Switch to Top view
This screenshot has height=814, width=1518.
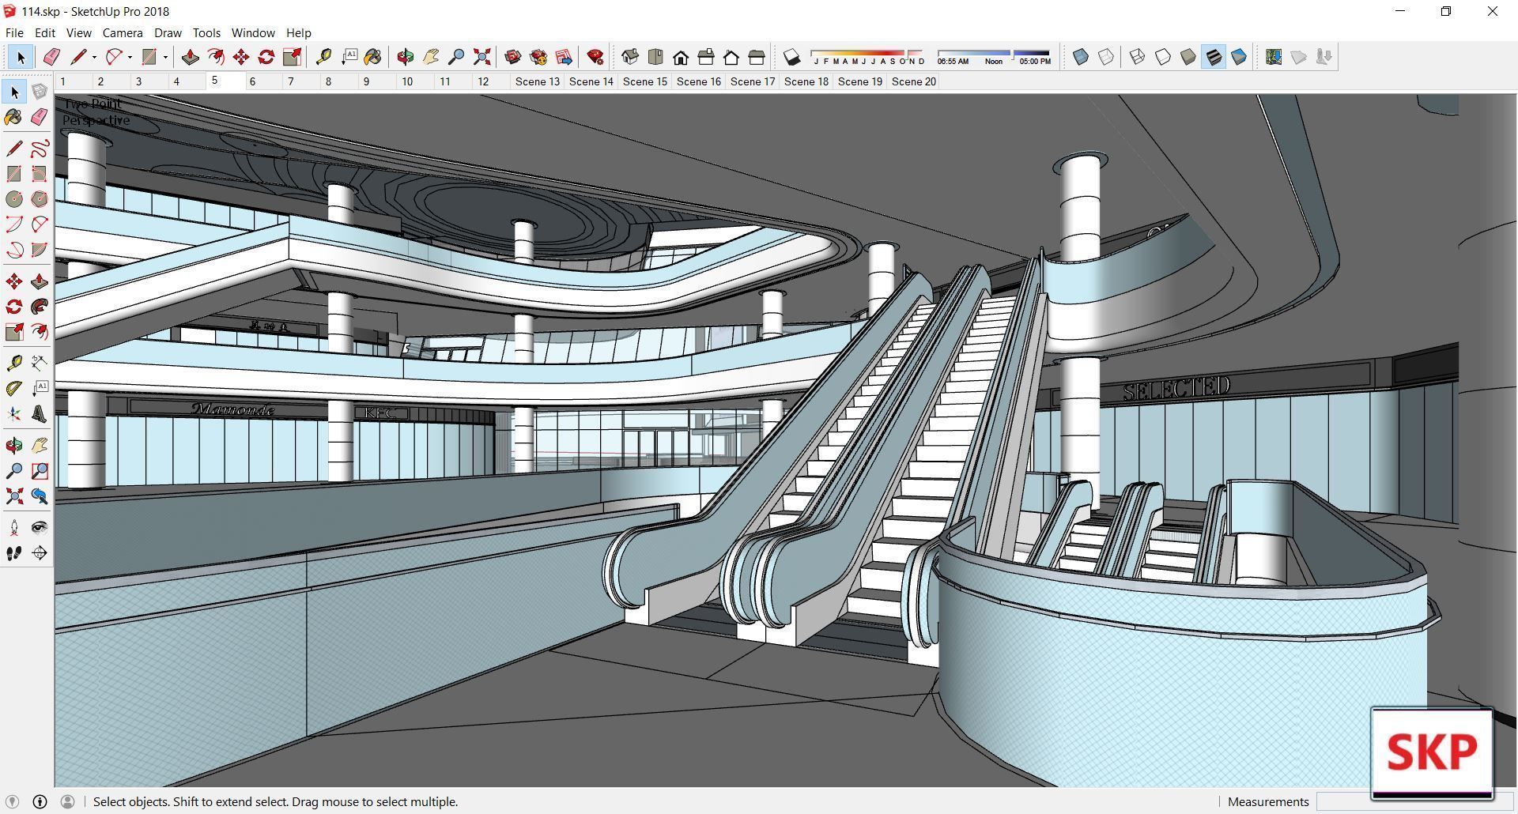pos(655,57)
